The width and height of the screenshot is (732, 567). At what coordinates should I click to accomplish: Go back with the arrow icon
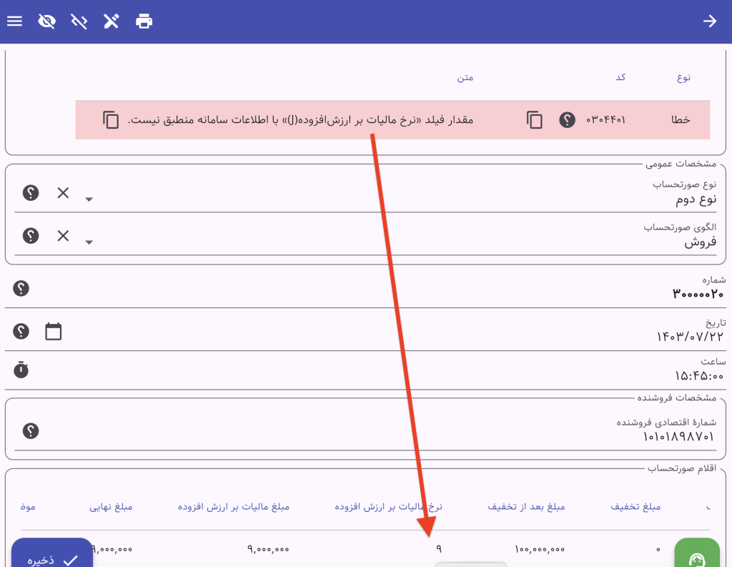710,21
